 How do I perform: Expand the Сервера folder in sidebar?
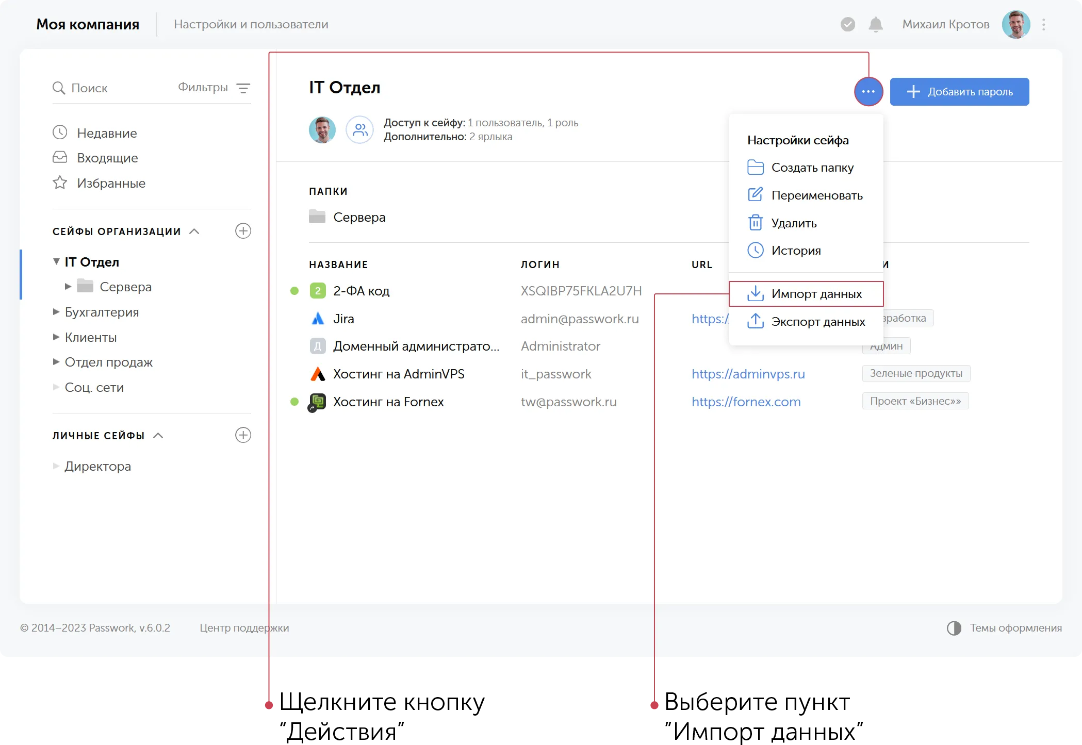68,287
